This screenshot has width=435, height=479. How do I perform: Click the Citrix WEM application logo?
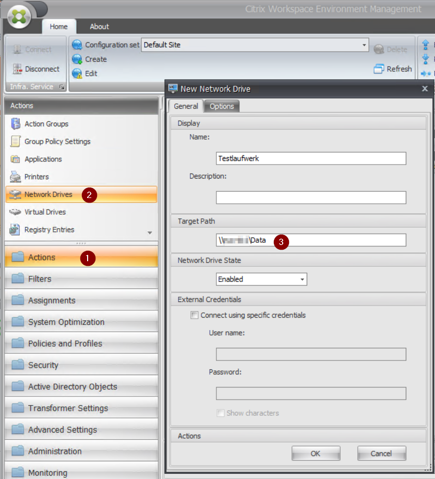(x=20, y=16)
